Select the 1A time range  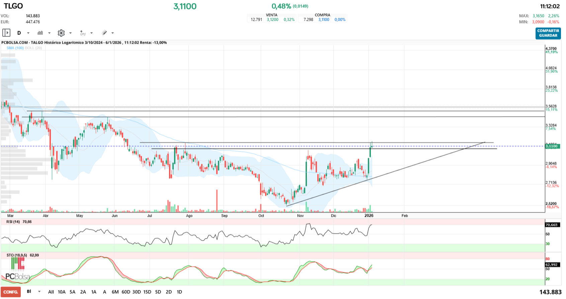point(94,292)
